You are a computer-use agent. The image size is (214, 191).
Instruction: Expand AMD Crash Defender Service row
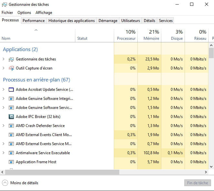pyautogui.click(x=4, y=126)
